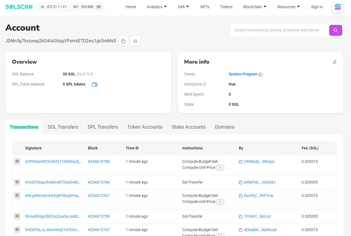Toggle eye preview for transaction 2nPh9AerW2YU5xt...

[x=17, y=162]
